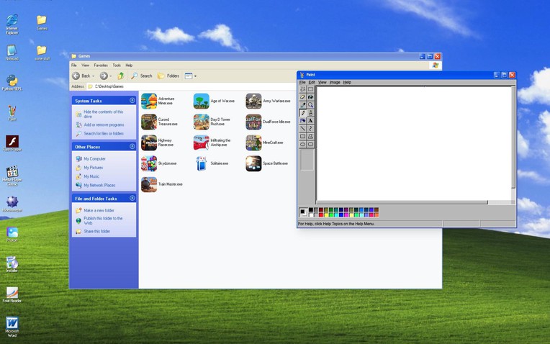Image resolution: width=550 pixels, height=344 pixels.
Task: Pick the red color swatch in Paint palette
Action: (x=321, y=214)
